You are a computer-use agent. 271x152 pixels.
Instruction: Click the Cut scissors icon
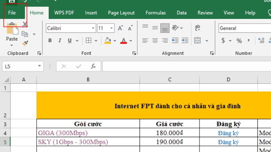[25, 25]
